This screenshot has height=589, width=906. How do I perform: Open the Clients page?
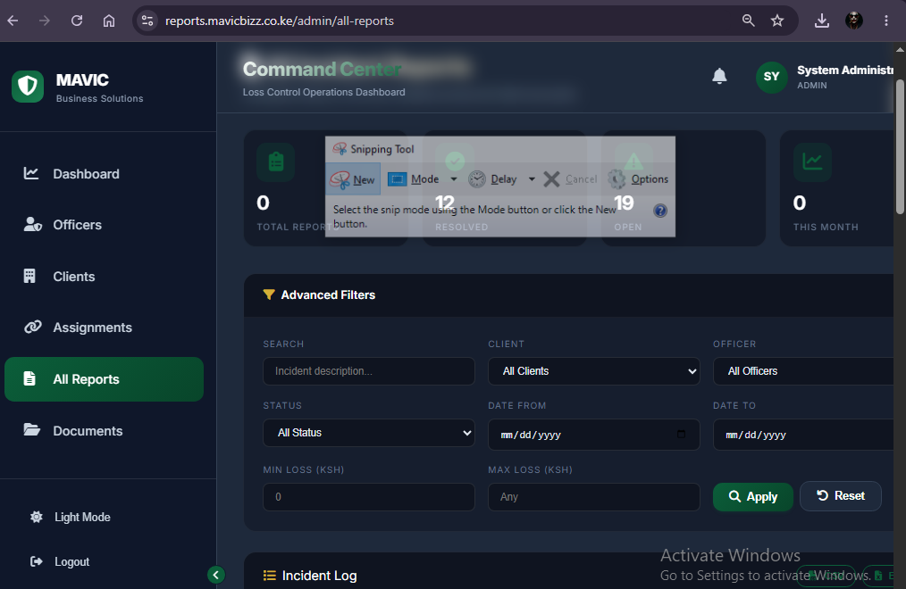(104, 277)
